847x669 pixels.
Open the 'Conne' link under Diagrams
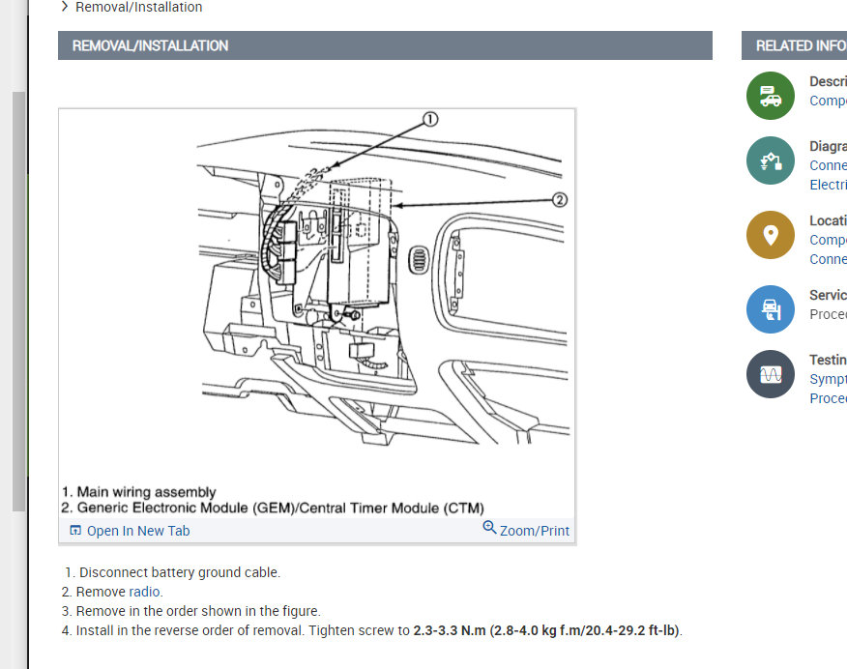[x=828, y=165]
